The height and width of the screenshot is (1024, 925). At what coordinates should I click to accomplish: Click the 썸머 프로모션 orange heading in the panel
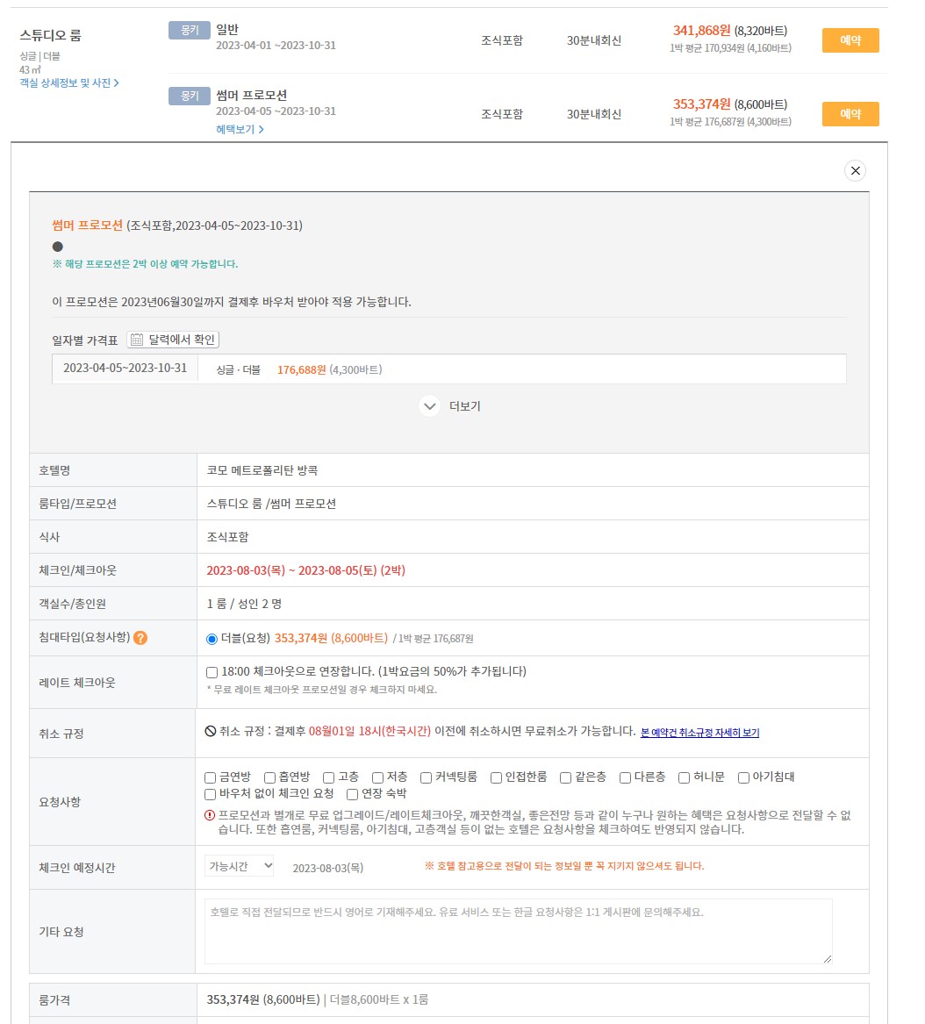(88, 226)
